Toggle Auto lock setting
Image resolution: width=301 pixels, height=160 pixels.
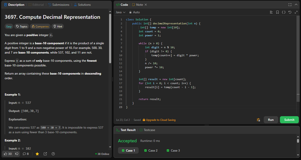pyautogui.click(x=134, y=12)
